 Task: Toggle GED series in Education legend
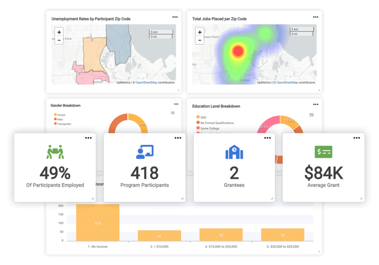click(x=201, y=117)
